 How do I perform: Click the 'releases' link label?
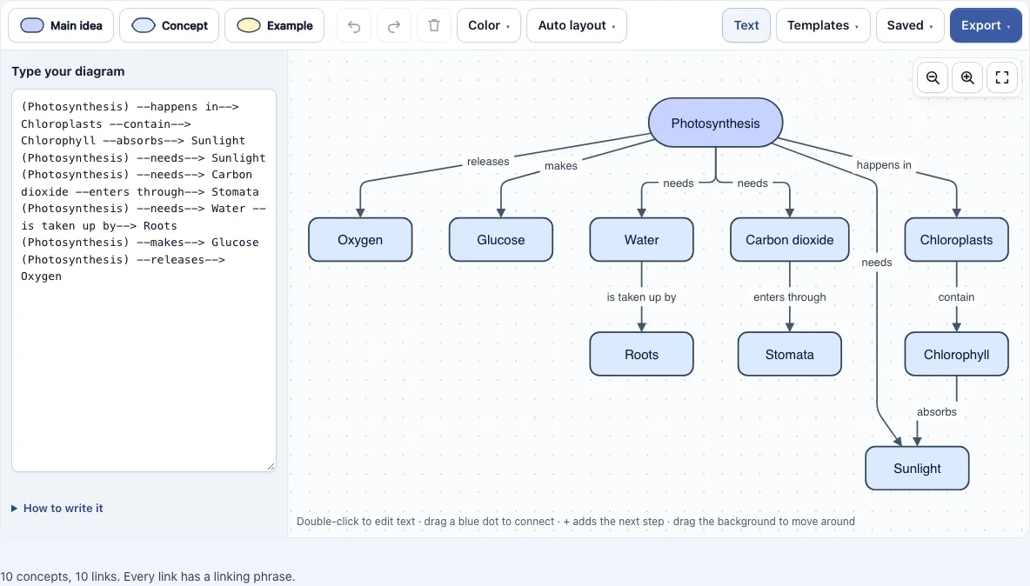(x=488, y=162)
